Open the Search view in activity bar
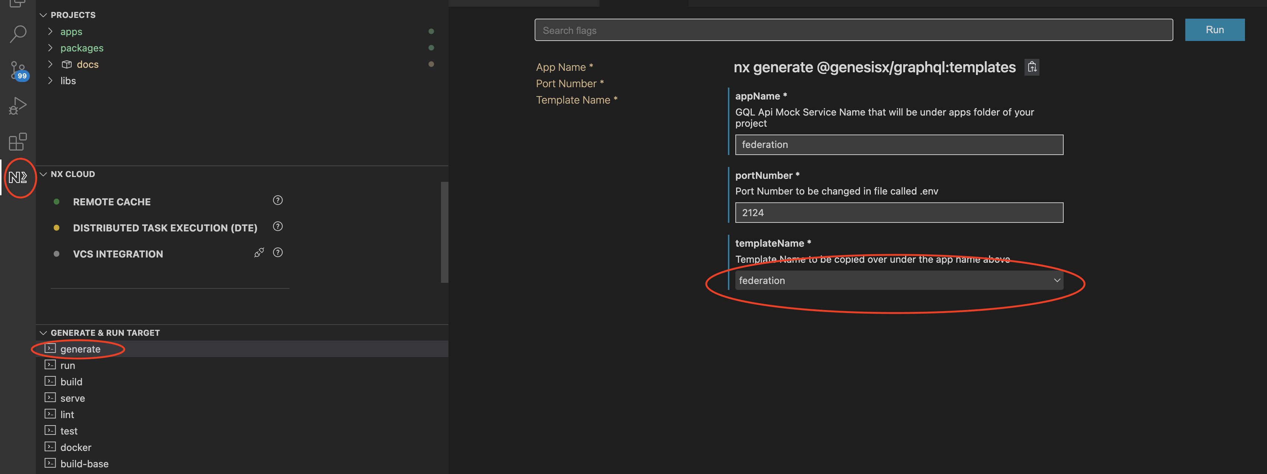Screen dimensions: 1267x474 (18, 34)
